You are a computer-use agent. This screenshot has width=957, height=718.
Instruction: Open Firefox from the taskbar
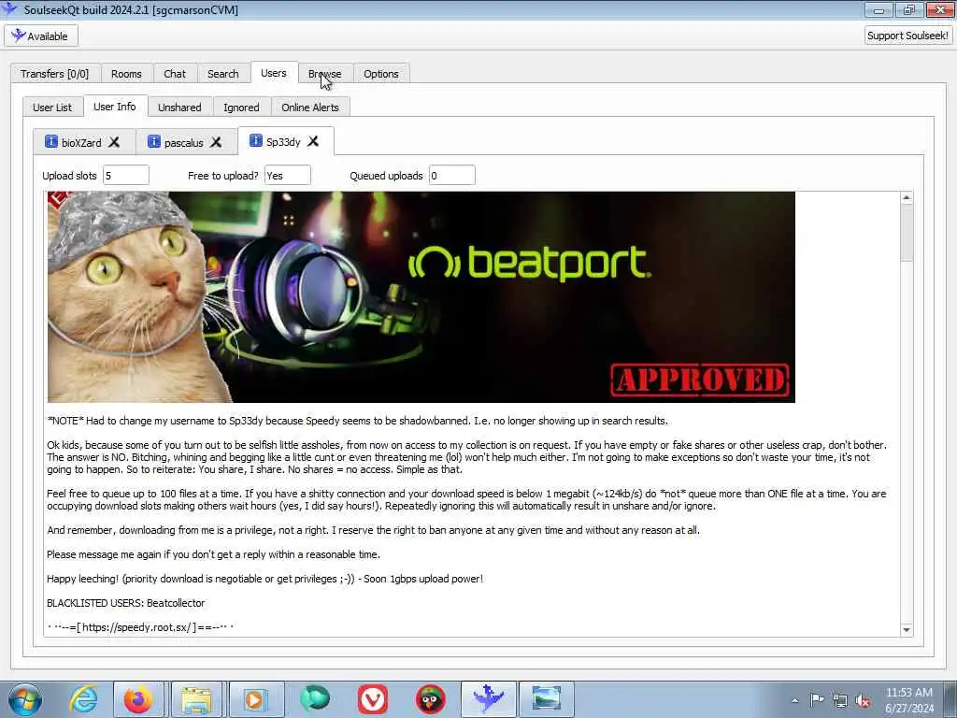click(x=138, y=699)
